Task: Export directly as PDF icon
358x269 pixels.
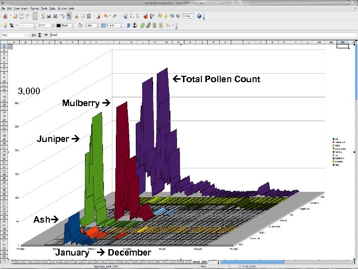Action: [x=43, y=16]
